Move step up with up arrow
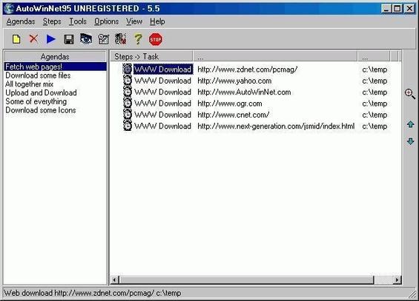This screenshot has height=301, width=419. coord(410,124)
